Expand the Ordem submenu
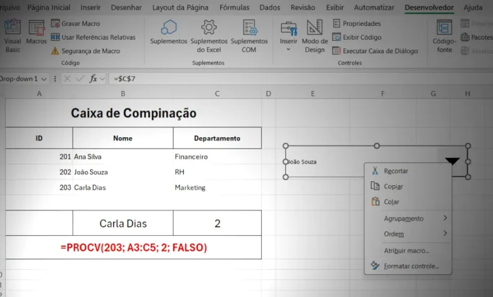 (408, 234)
